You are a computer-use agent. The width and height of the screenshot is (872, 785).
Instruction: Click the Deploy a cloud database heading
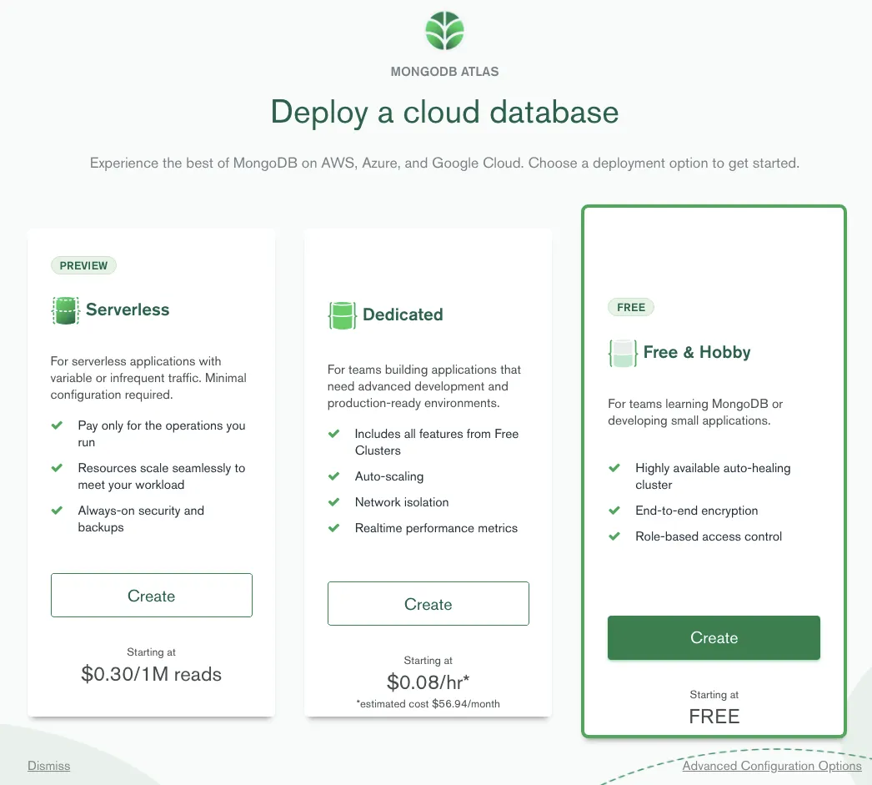tap(444, 112)
